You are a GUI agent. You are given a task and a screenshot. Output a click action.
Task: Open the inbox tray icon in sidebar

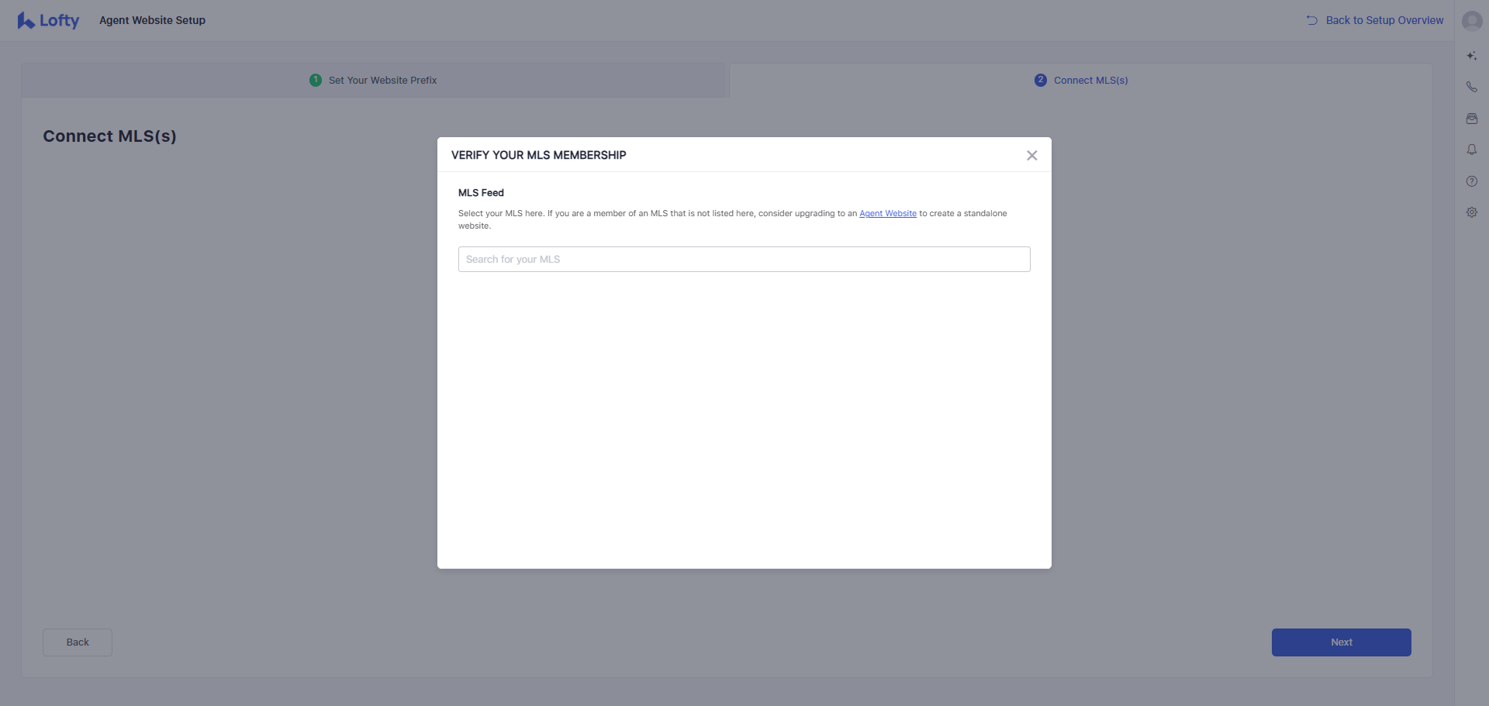click(x=1471, y=119)
